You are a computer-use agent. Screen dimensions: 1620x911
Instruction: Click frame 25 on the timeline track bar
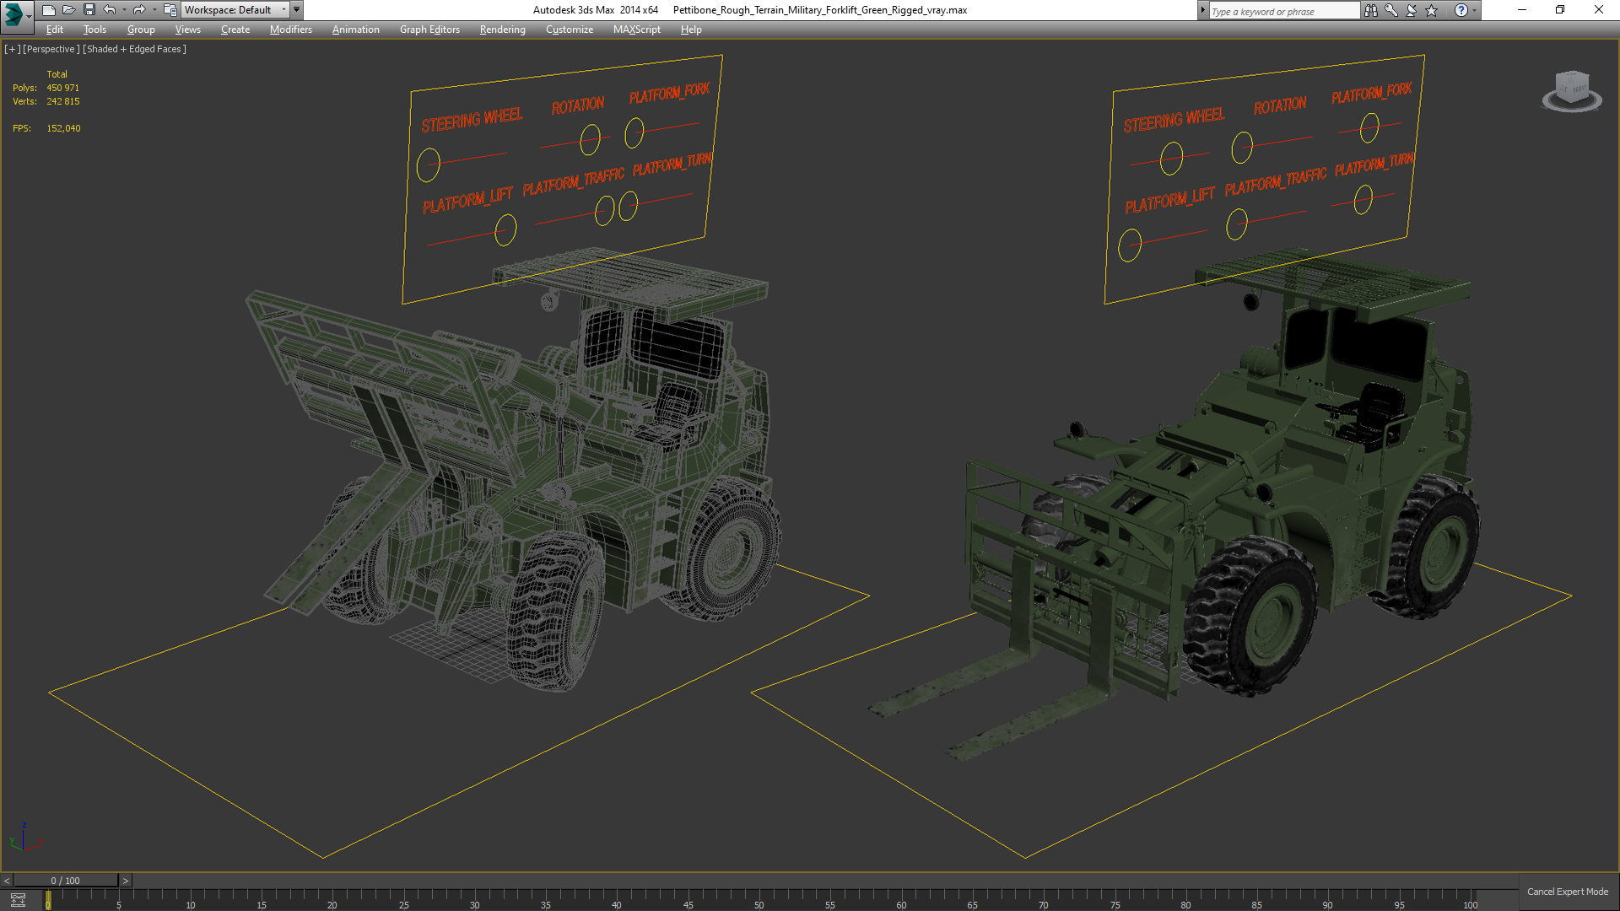(x=402, y=899)
